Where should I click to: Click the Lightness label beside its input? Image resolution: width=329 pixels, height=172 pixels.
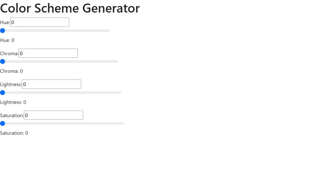point(11,84)
